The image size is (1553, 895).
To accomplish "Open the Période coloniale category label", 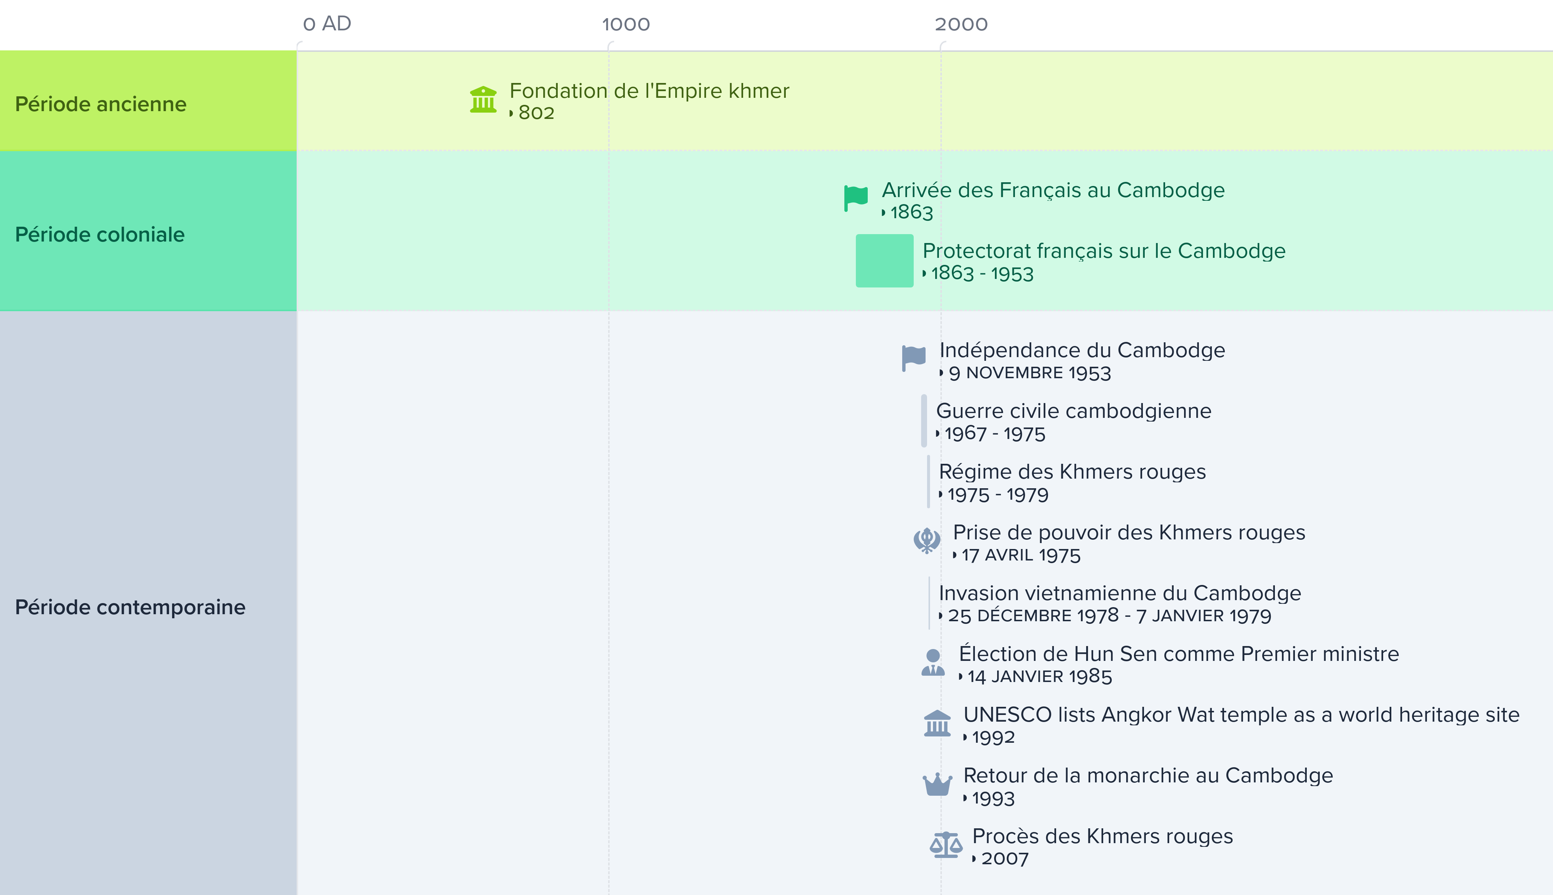I will point(100,234).
